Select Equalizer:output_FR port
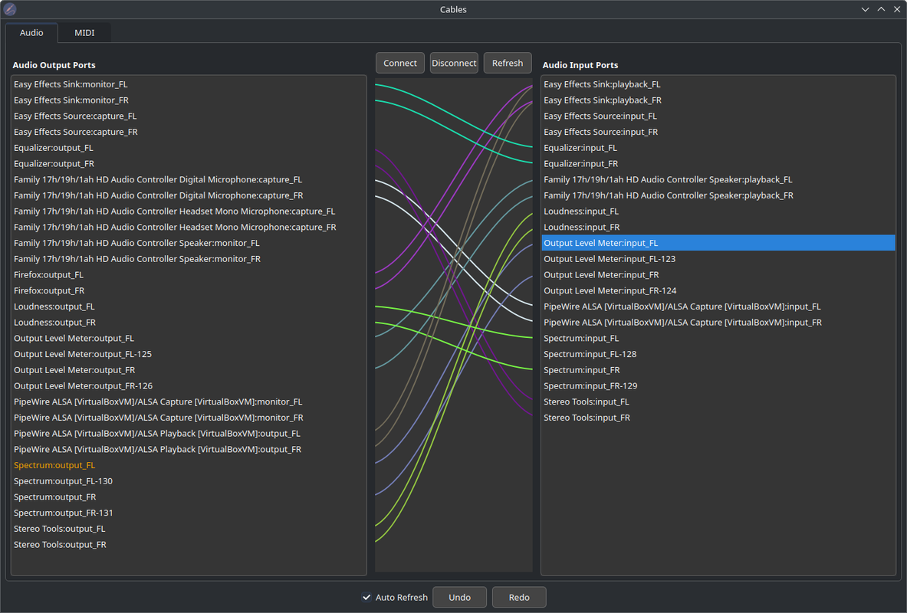Viewport: 907px width, 613px height. (189, 164)
